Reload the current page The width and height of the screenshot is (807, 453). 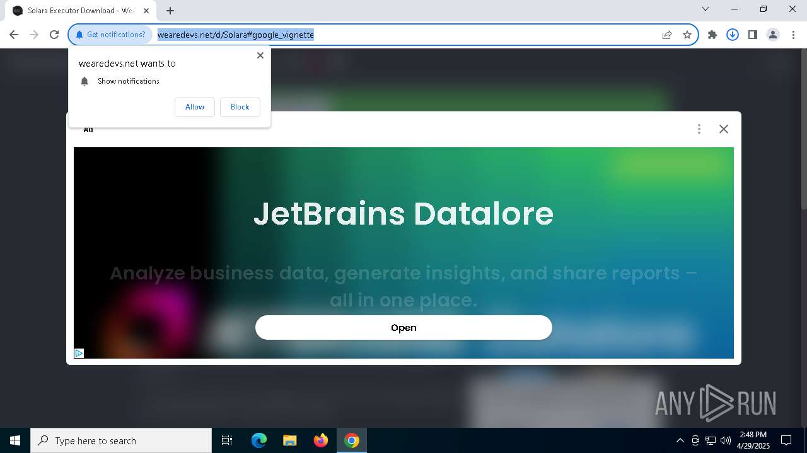pos(54,35)
